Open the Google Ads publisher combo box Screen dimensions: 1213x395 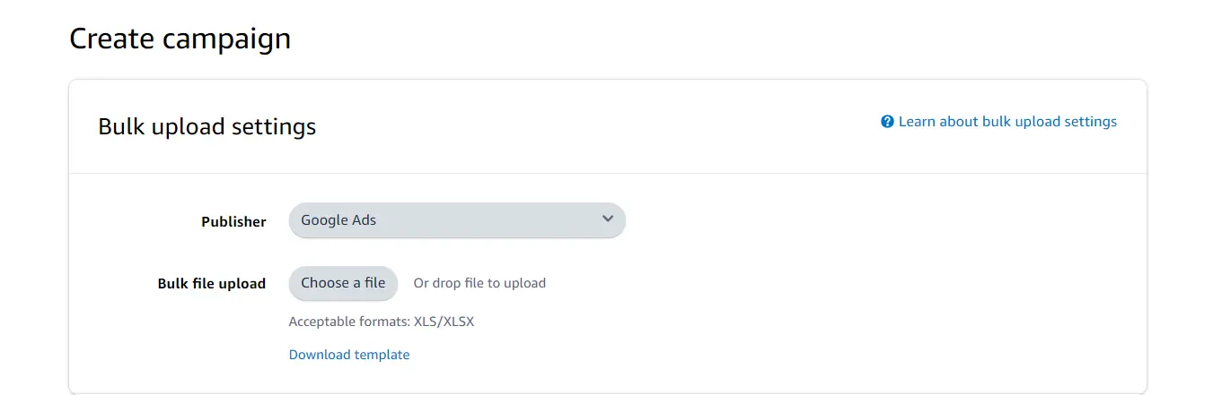[456, 220]
